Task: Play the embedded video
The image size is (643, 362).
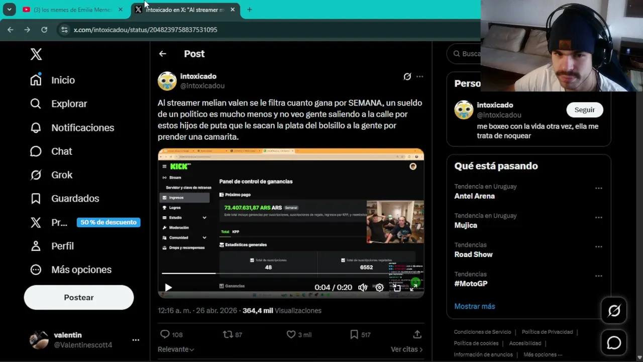Action: coord(168,288)
